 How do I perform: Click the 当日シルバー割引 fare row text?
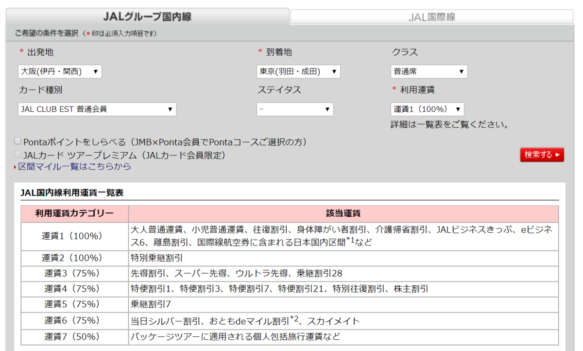tap(245, 320)
